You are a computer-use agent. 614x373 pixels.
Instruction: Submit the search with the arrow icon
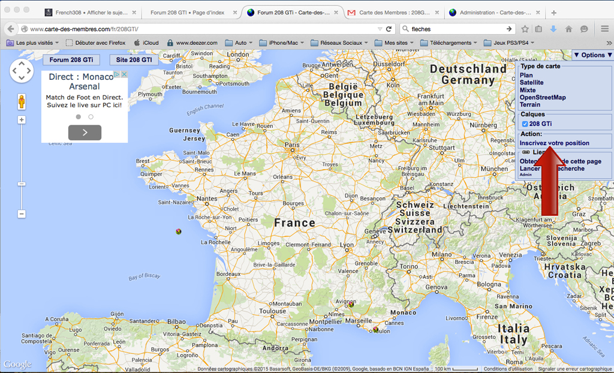(508, 29)
